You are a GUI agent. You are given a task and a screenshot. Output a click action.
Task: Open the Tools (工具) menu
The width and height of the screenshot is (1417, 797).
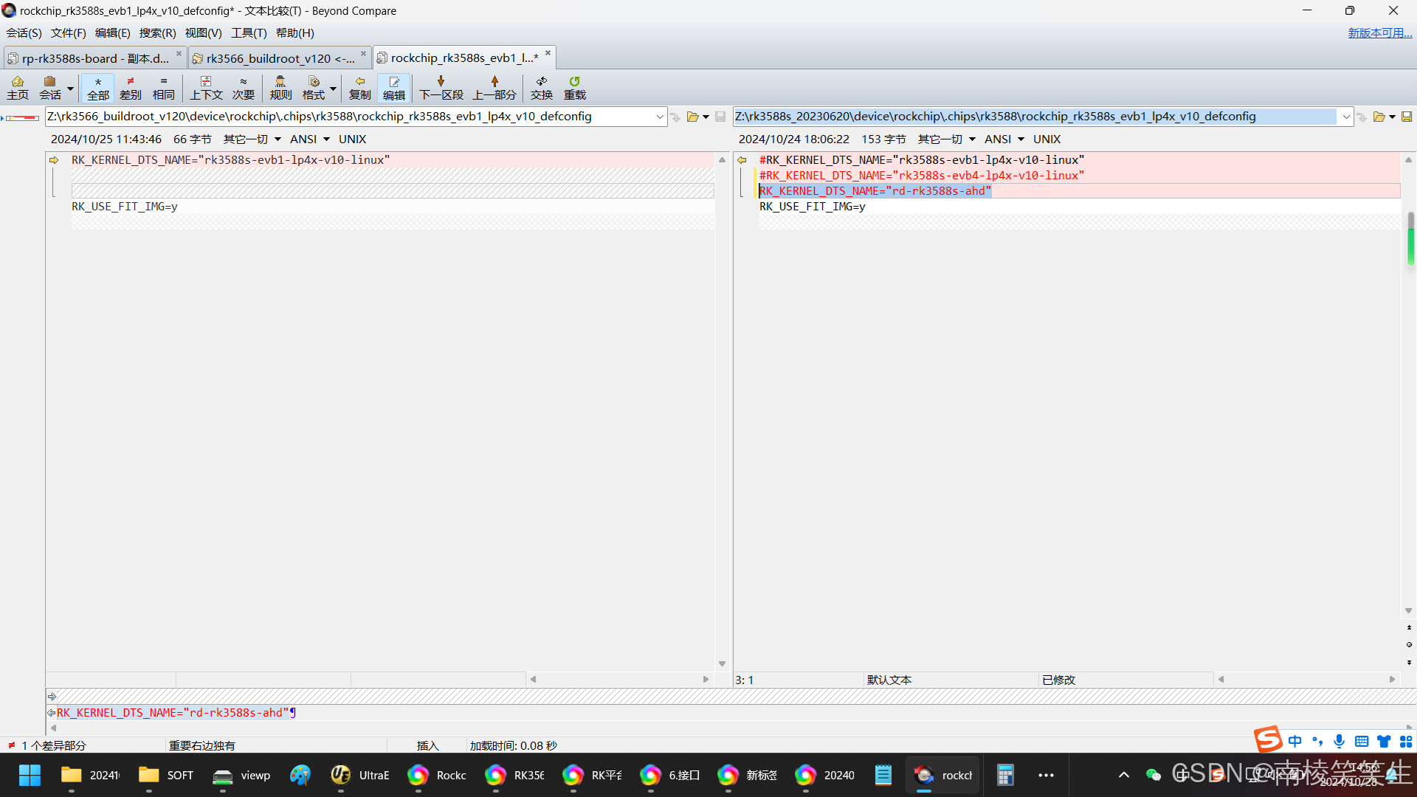pos(248,32)
